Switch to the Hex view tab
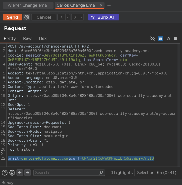Viewport: 182px width, 185px height. click(x=43, y=38)
